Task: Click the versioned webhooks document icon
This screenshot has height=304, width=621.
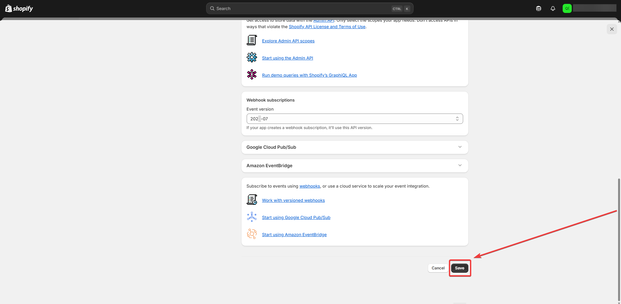Action: pyautogui.click(x=252, y=200)
